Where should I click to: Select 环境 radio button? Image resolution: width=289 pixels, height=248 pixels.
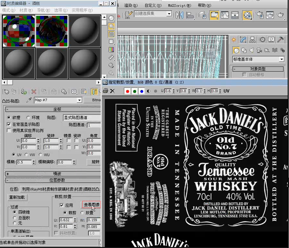[x=28, y=117]
